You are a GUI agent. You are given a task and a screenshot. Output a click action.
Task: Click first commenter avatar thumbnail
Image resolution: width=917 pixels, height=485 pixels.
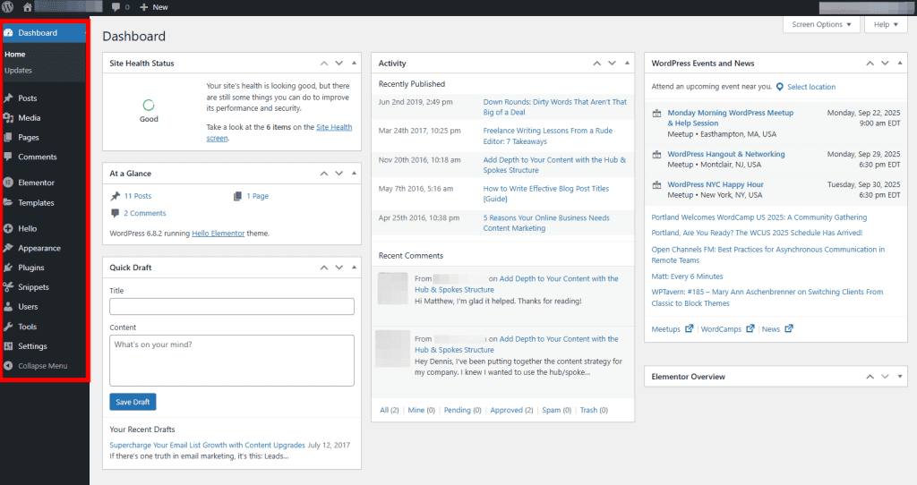click(x=392, y=288)
